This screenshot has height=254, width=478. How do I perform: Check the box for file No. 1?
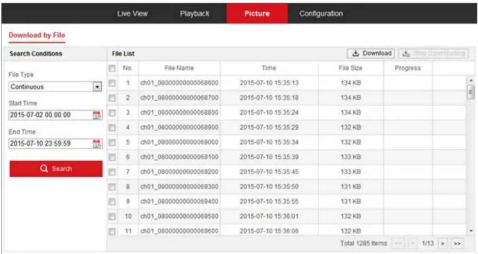pyautogui.click(x=112, y=83)
